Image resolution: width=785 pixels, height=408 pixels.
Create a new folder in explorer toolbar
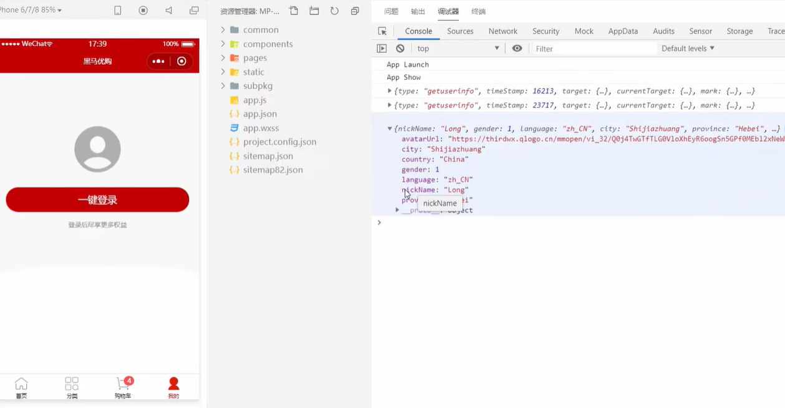point(314,11)
